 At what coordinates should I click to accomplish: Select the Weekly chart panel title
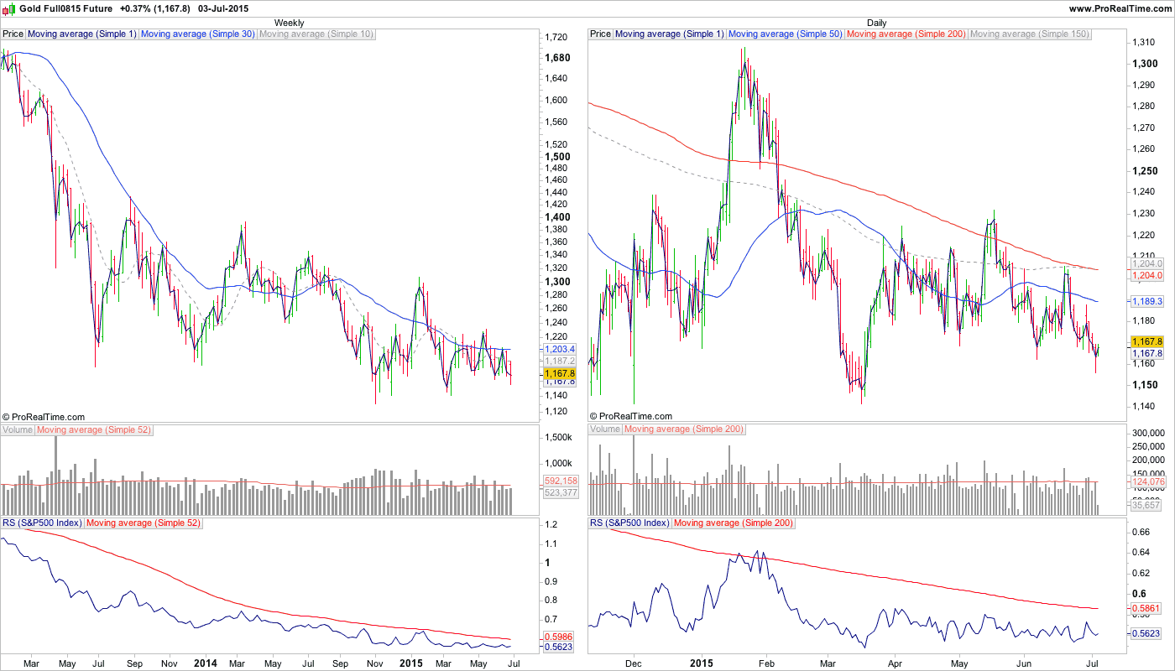tap(290, 23)
